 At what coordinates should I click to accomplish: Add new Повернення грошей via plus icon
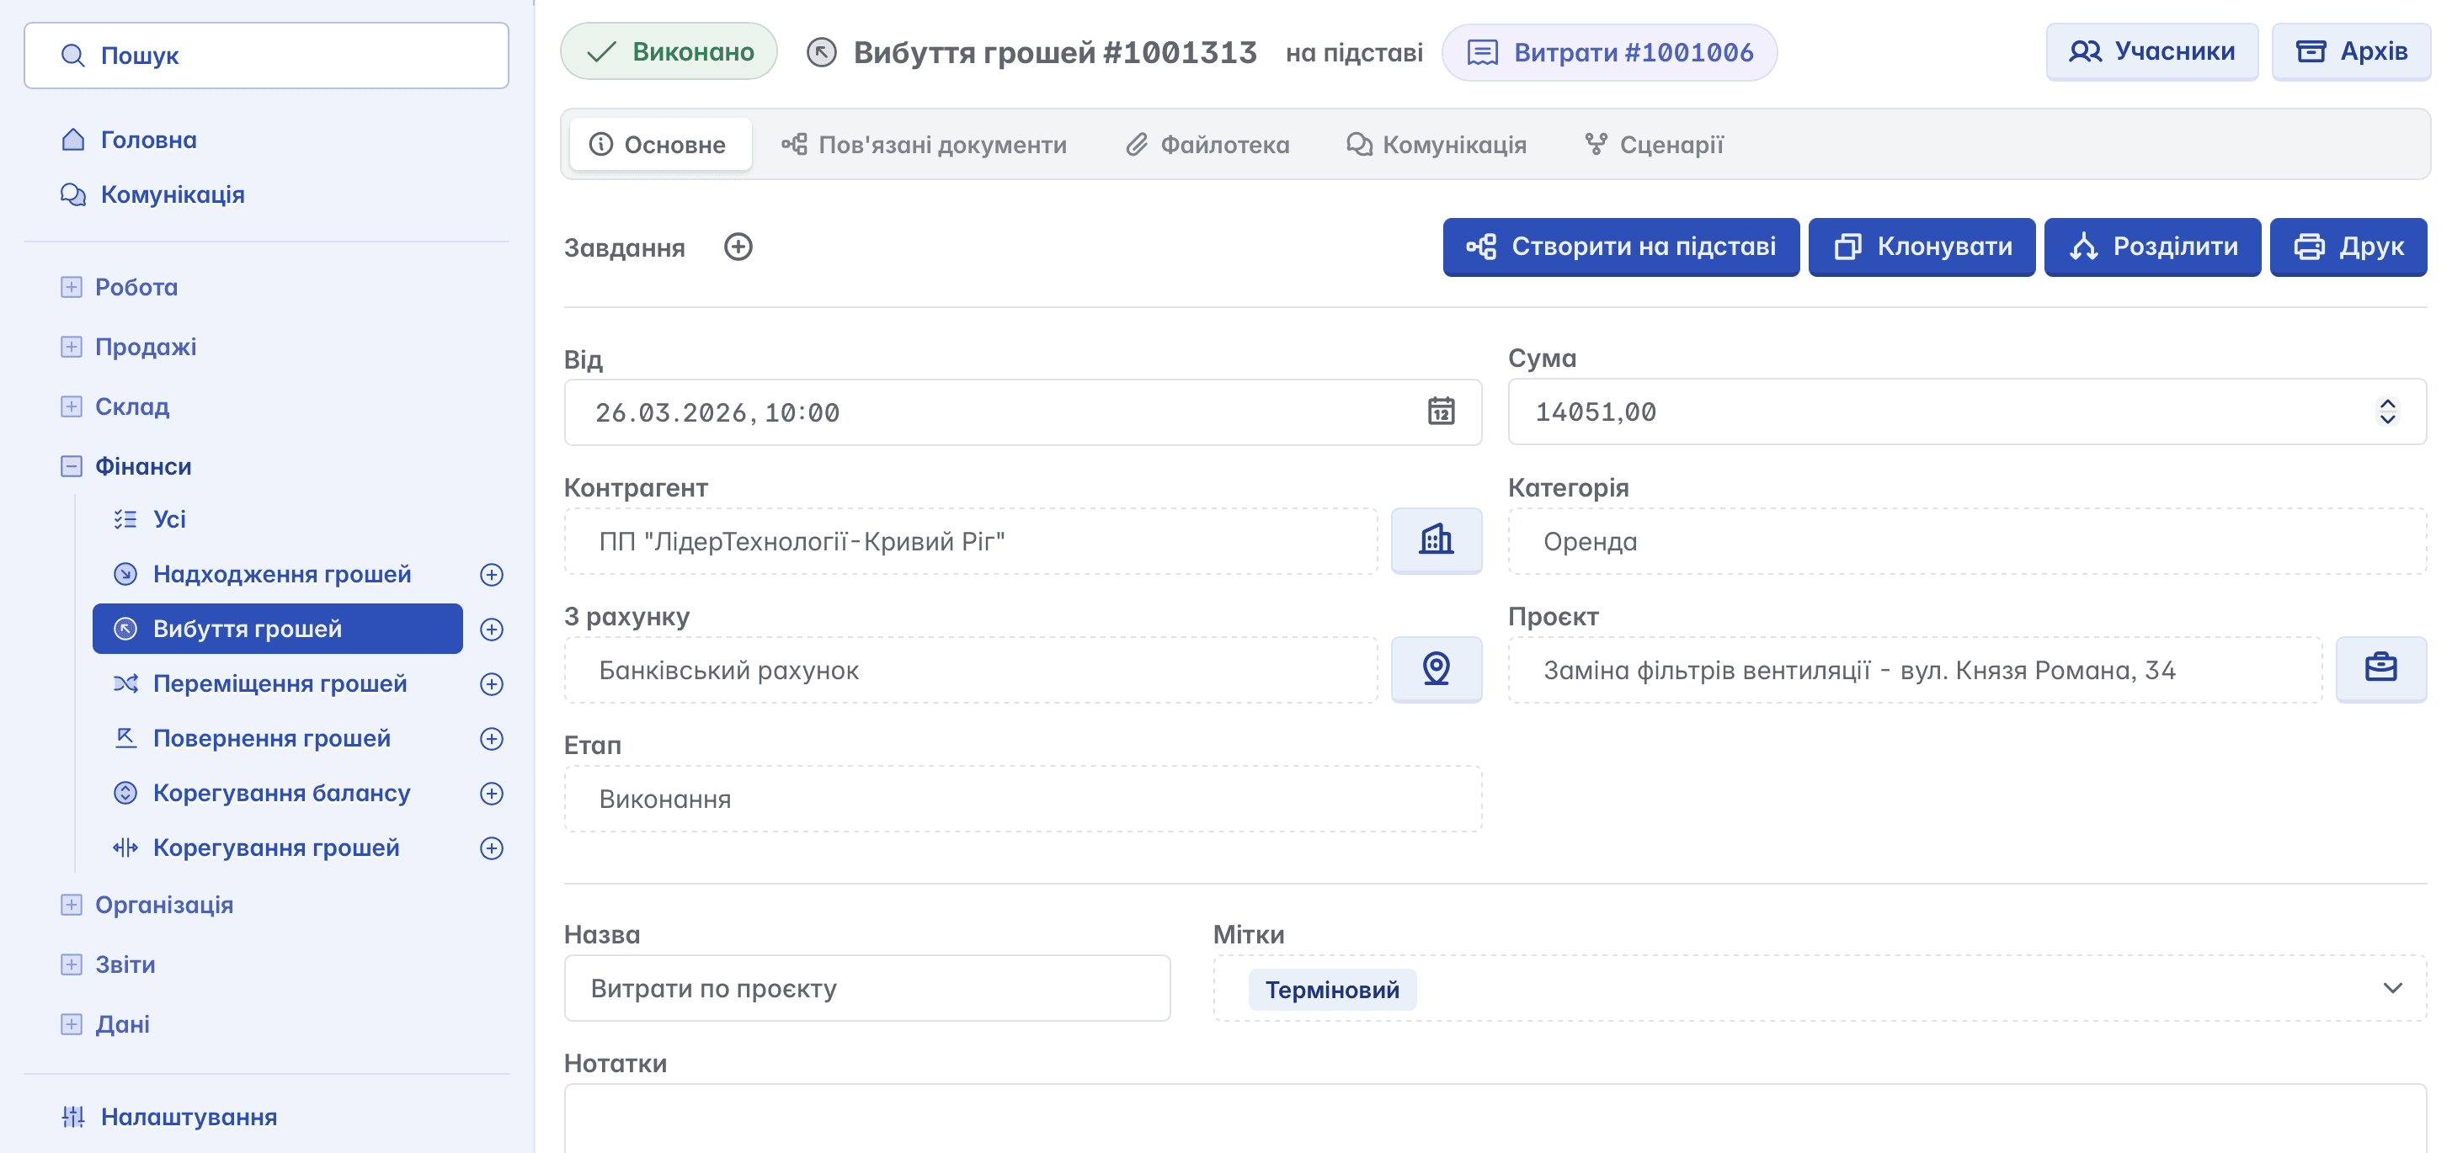[x=491, y=739]
